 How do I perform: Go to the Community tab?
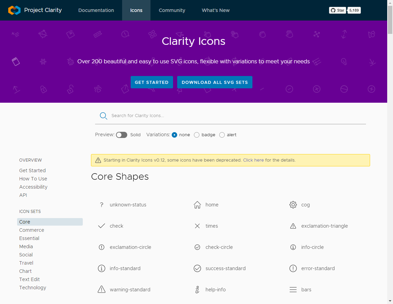coord(172,10)
